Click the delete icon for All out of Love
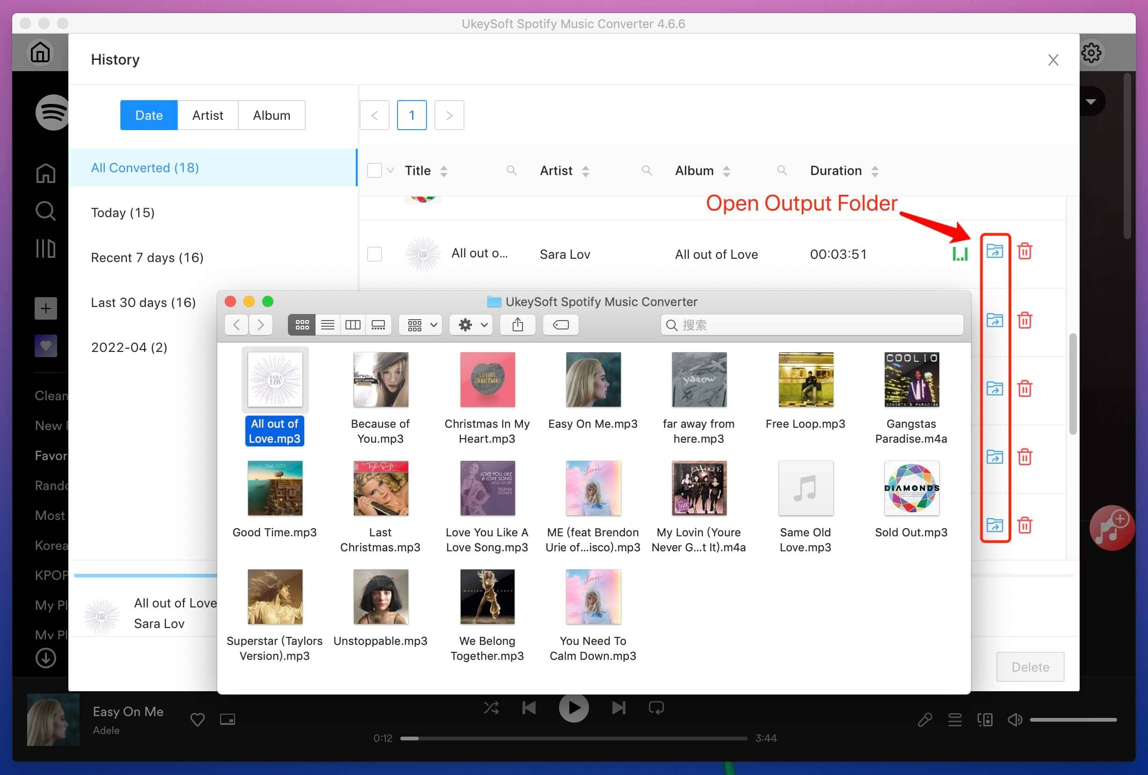The width and height of the screenshot is (1148, 775). [x=1025, y=251]
